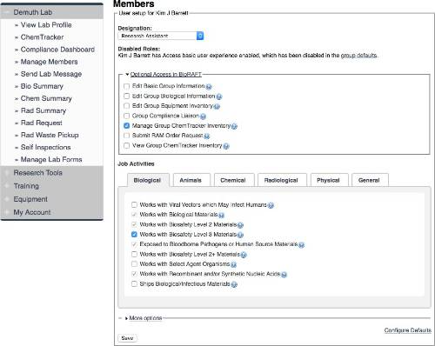Uncheck Manage Group ChemTracker Inventory checkbox
Image resolution: width=435 pixels, height=346 pixels.
126,125
